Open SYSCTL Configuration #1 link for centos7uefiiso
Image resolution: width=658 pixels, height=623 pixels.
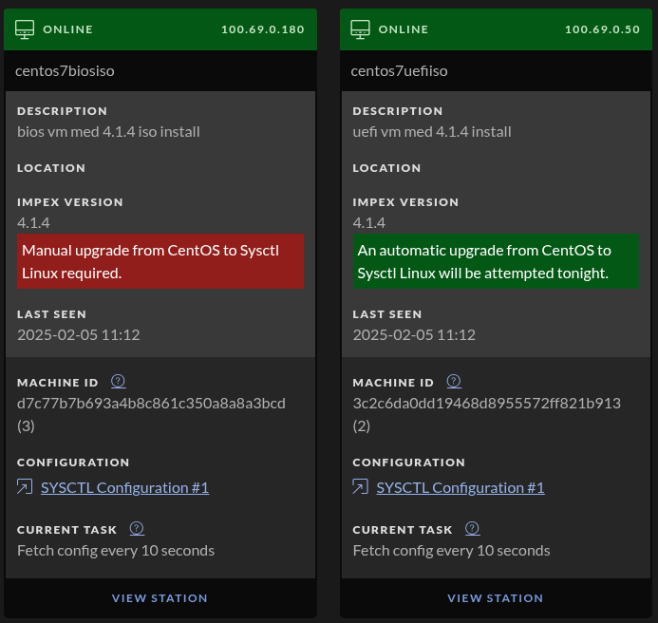[461, 488]
